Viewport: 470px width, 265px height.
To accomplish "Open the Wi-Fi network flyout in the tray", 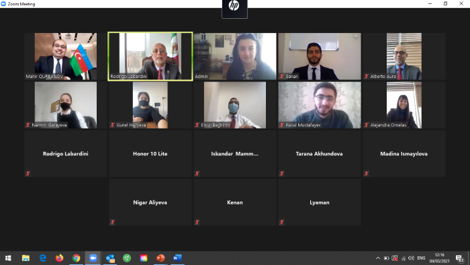I will 404,258.
